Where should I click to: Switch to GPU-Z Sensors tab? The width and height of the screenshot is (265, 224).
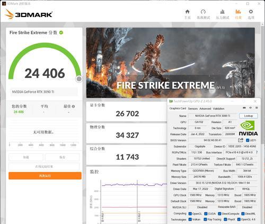click(x=193, y=109)
